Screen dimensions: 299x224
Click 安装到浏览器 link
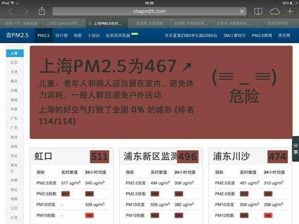(118, 36)
